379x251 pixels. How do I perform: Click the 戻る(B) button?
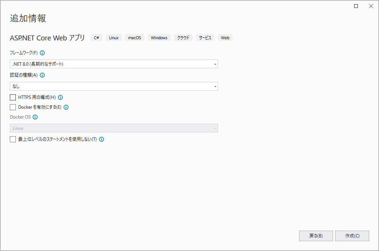click(x=316, y=236)
